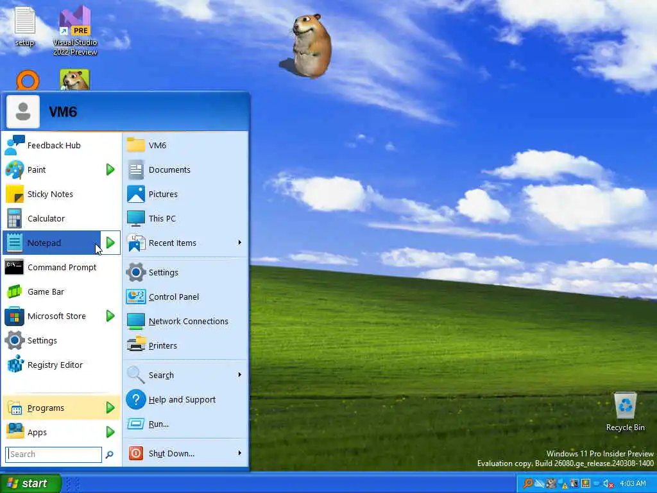Open the VM6 user folder

[x=185, y=146]
